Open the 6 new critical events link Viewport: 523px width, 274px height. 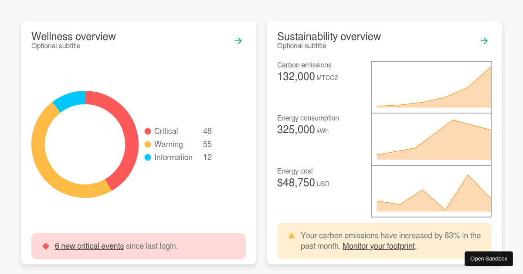point(89,246)
